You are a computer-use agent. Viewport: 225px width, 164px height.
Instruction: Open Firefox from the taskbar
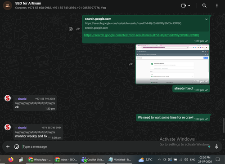(11, 160)
